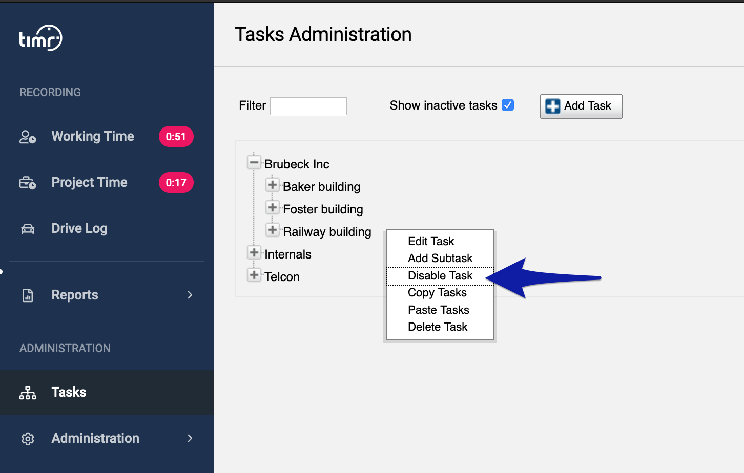
Task: Click the Reports document icon
Action: pyautogui.click(x=28, y=295)
